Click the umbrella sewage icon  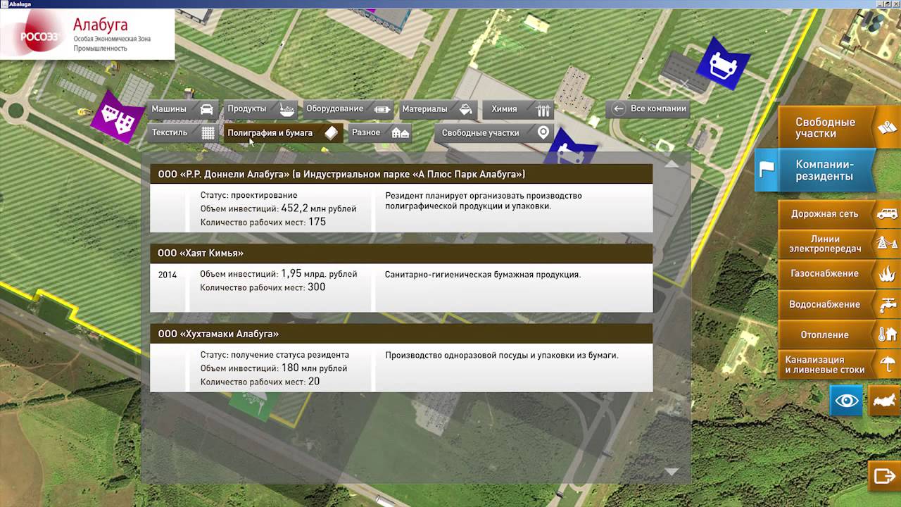click(888, 365)
